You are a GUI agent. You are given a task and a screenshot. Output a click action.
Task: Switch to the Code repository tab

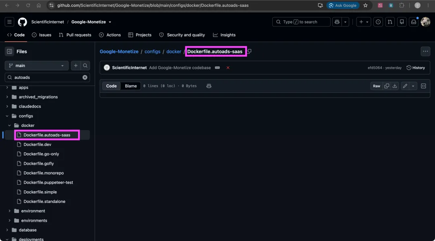16,35
